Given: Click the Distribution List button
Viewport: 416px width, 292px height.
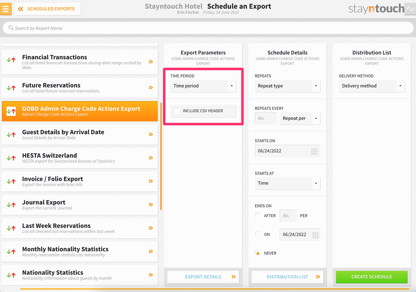Looking at the screenshot, I should click(287, 277).
